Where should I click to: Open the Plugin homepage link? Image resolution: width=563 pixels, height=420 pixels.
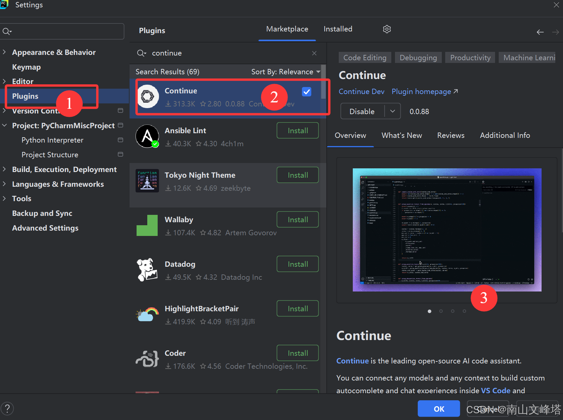point(425,92)
